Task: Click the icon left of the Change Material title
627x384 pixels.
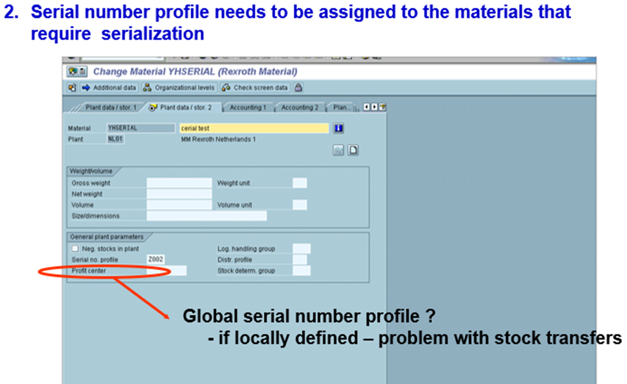Action: tap(77, 71)
